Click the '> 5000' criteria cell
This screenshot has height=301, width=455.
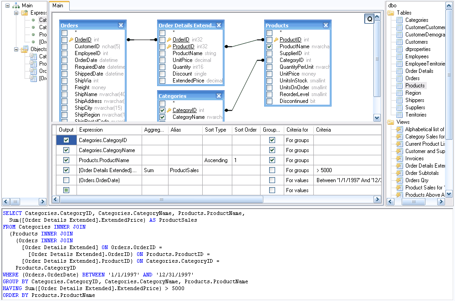coord(348,170)
